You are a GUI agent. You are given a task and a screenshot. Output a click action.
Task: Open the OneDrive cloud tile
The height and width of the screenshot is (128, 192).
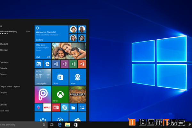coord(78,117)
